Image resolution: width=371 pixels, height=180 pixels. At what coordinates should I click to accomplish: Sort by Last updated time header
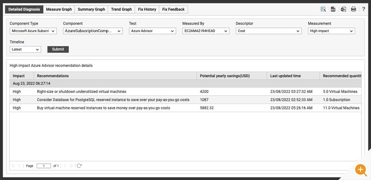(293, 76)
